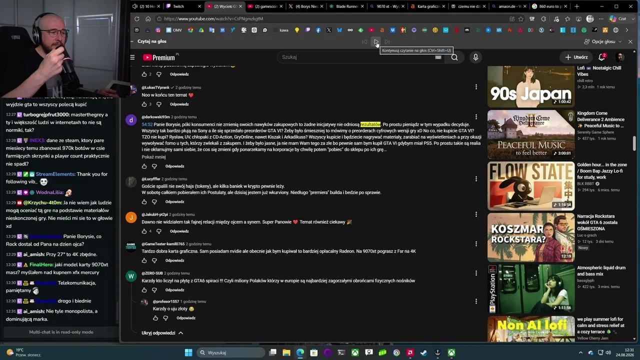The height and width of the screenshot is (360, 640).
Task: Like the @GameTester-kamil0765 comment
Action: click(144, 260)
